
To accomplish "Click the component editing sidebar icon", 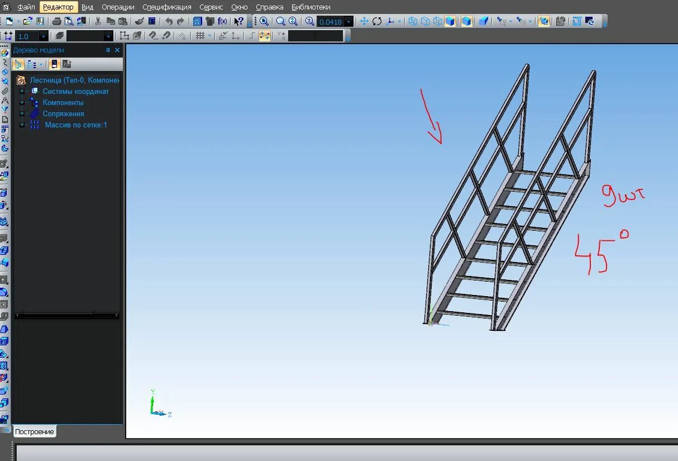I will coord(4,53).
